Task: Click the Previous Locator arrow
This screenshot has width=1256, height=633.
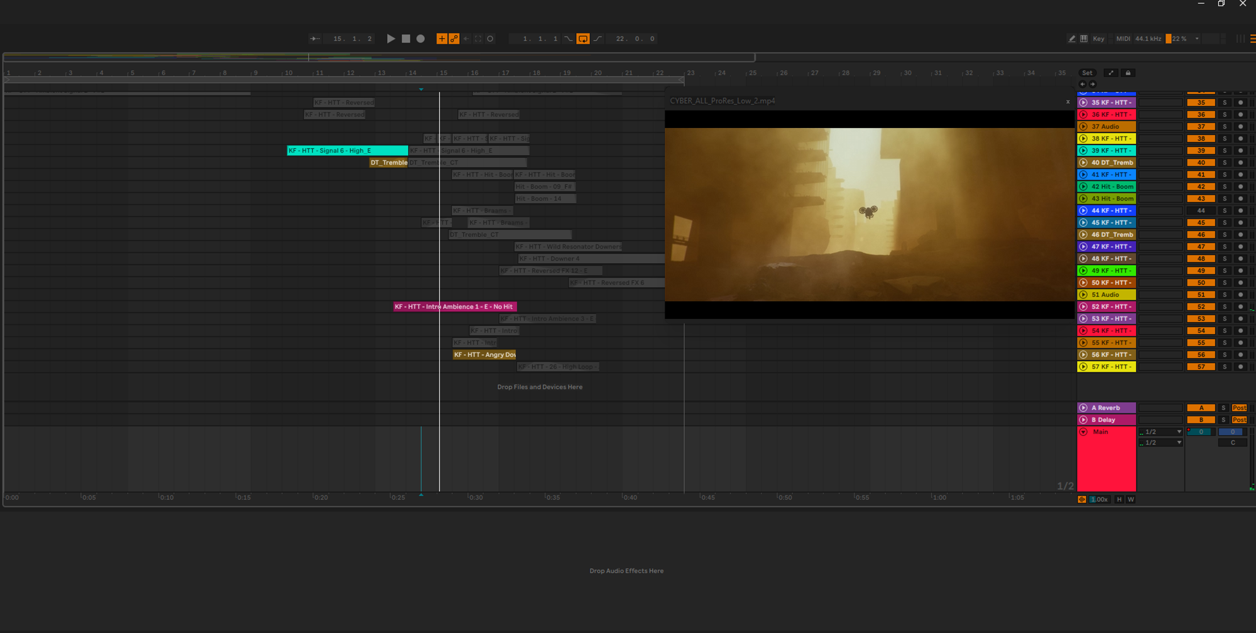Action: [x=1082, y=84]
